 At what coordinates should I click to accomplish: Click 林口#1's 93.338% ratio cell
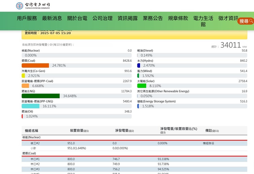click(163, 159)
